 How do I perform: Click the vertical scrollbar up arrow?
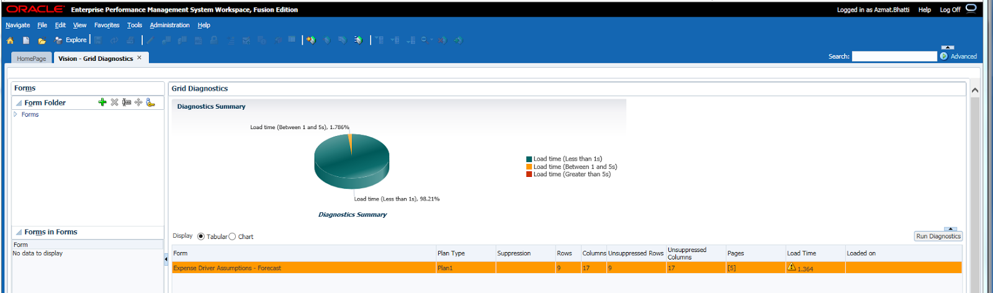point(974,90)
